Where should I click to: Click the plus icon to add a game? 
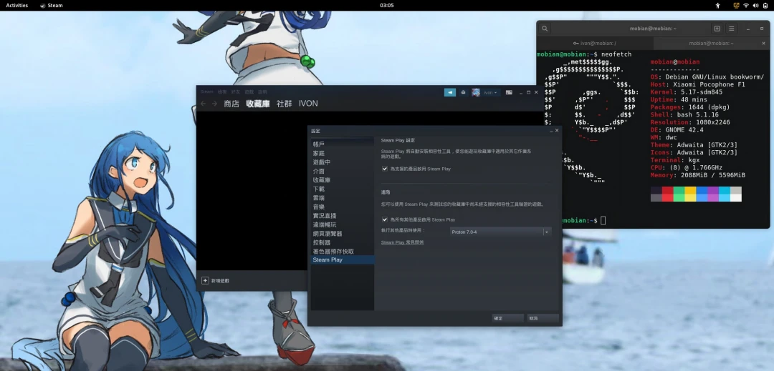[205, 281]
